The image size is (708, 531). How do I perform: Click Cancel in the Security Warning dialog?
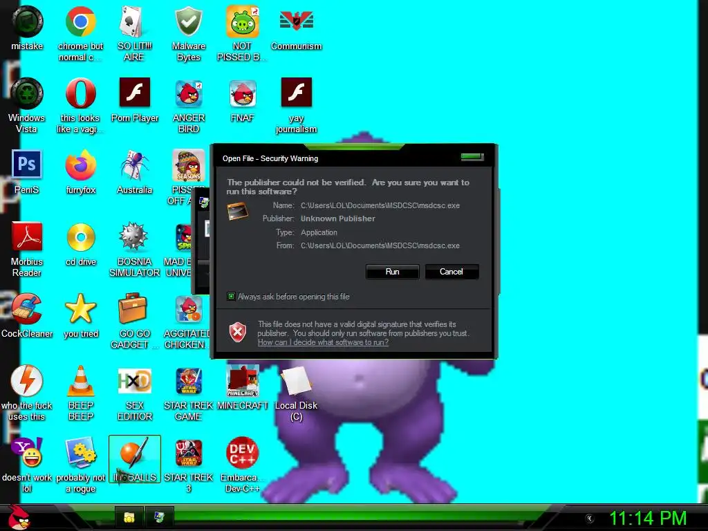pos(451,271)
